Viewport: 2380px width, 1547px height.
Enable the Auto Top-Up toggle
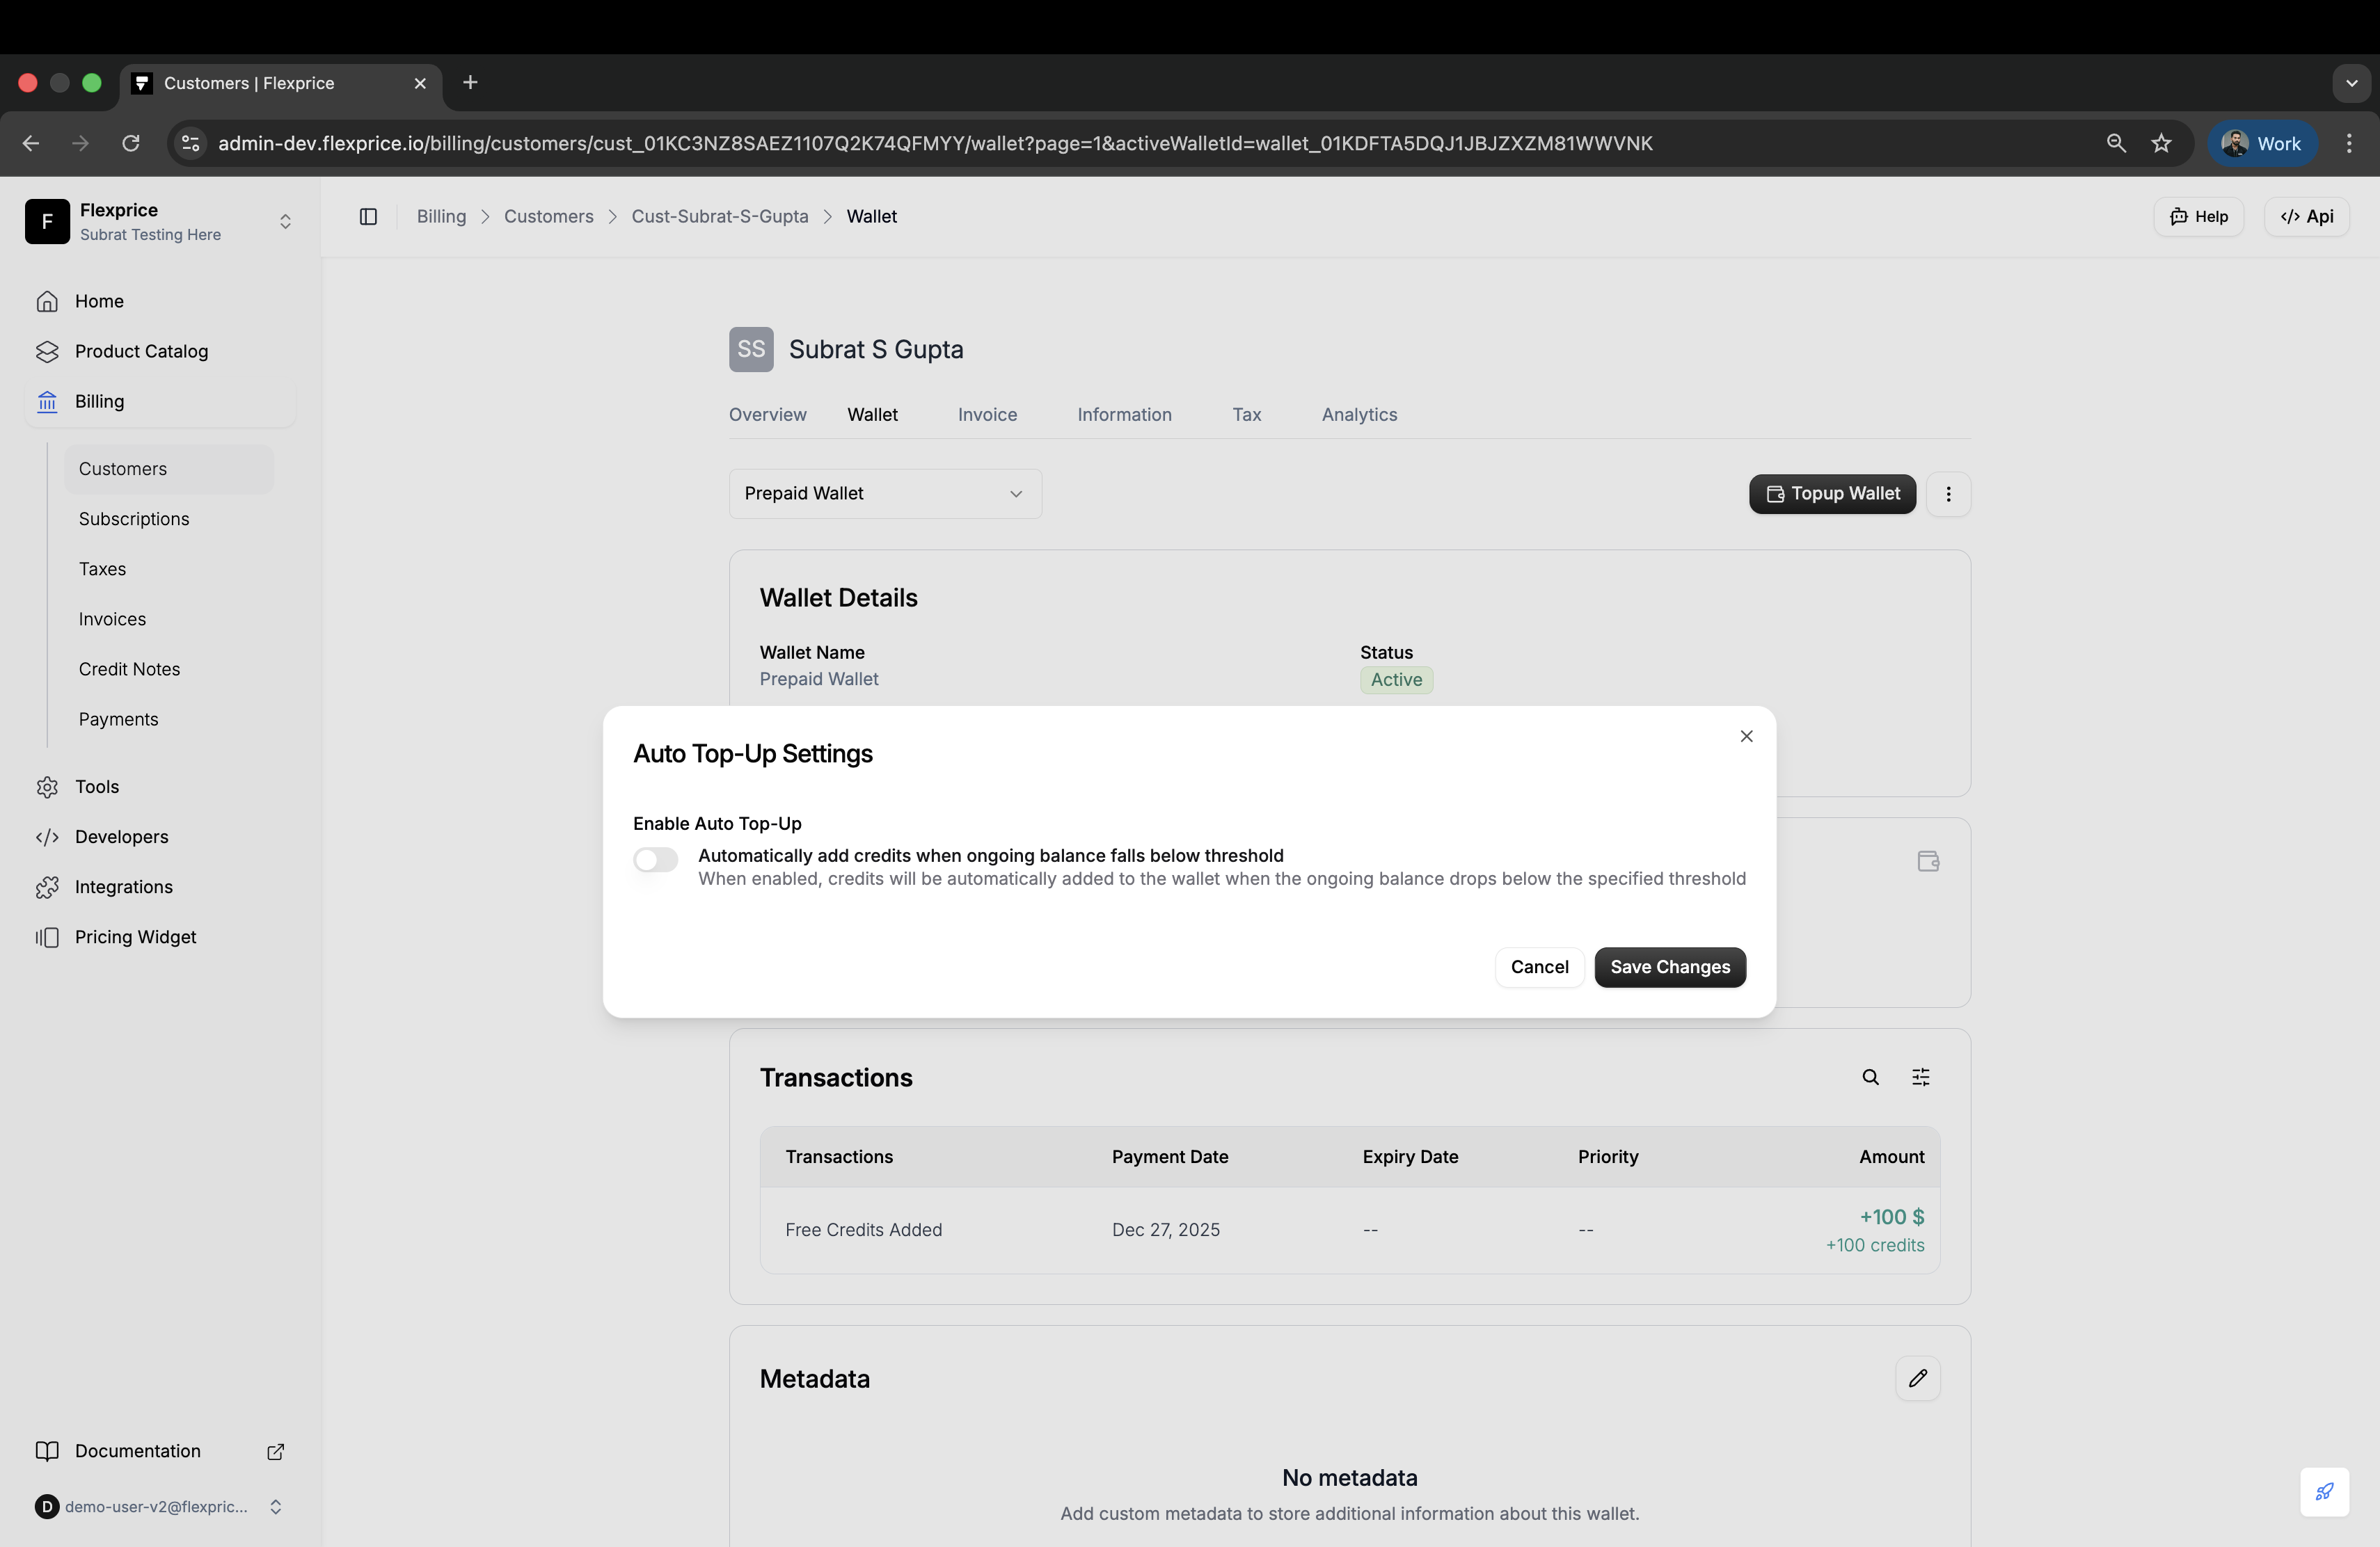coord(655,860)
